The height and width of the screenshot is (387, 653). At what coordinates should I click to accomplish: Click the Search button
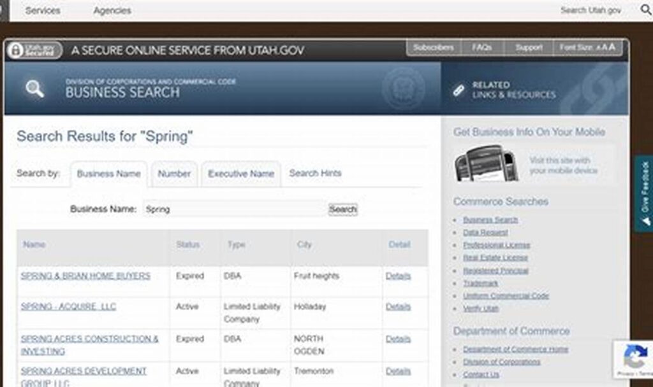(x=342, y=209)
